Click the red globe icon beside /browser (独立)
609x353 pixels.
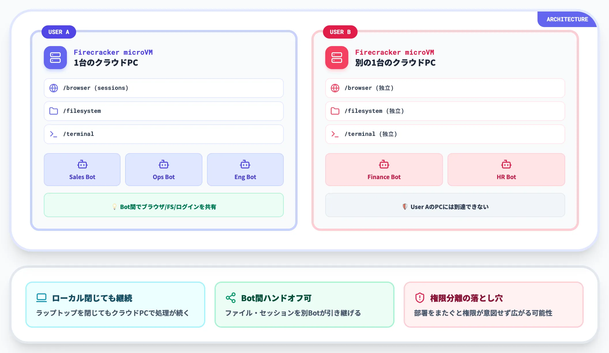coord(335,88)
